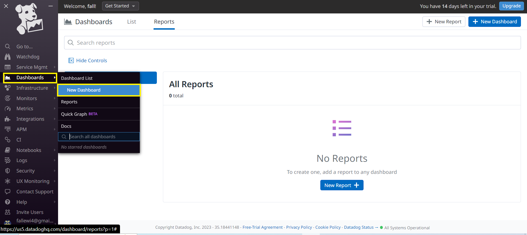Click the user account avatar icon
Screen dimensions: 527x235
pos(8,222)
